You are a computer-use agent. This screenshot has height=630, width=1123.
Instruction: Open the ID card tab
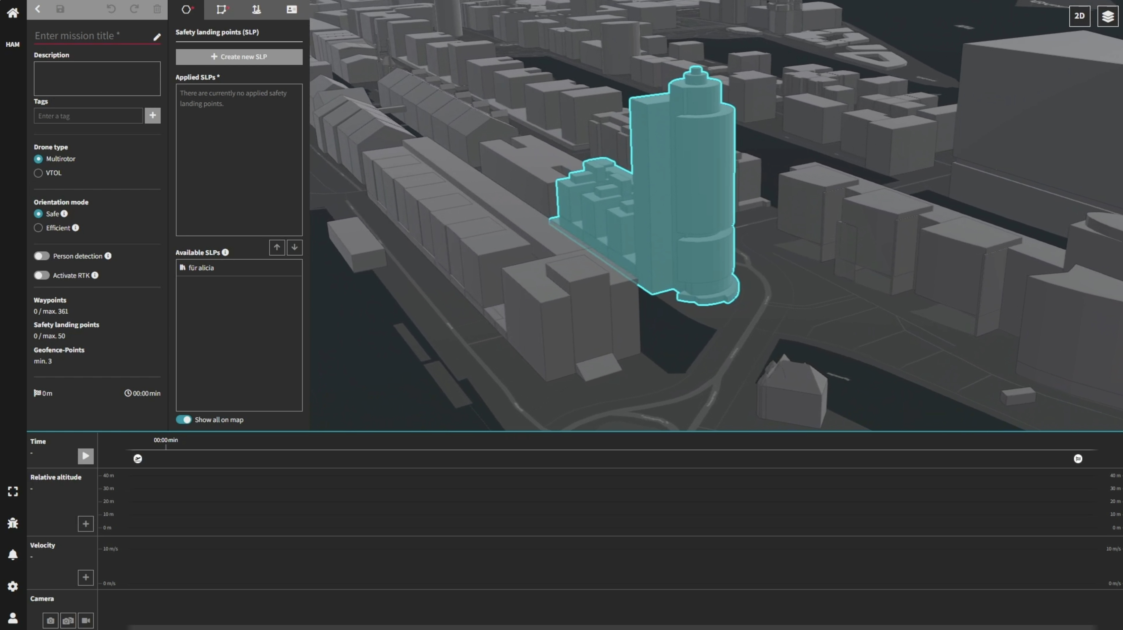tap(291, 10)
